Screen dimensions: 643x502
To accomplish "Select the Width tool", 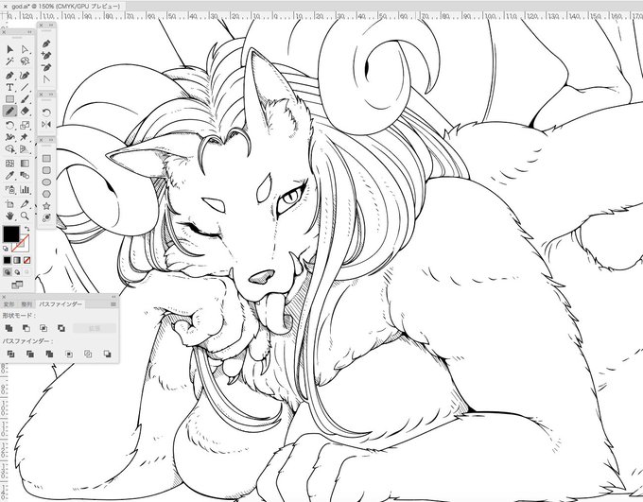I will [10, 137].
